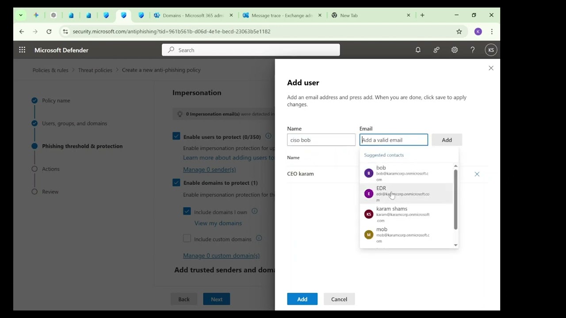Click the blue Add button at panel bottom

coord(302,299)
